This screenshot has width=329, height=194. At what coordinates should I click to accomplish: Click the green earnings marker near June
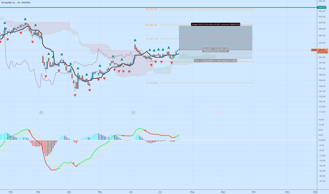coord(133,112)
